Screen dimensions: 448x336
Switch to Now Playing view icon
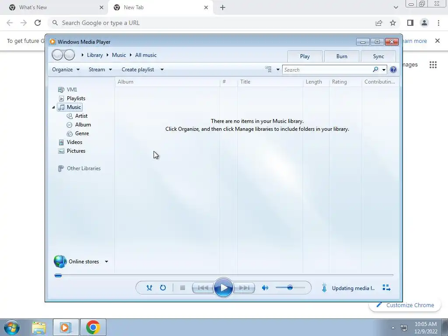[387, 288]
